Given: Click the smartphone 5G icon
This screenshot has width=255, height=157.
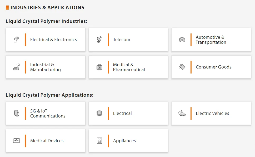Looking at the screenshot, I should (17, 113).
